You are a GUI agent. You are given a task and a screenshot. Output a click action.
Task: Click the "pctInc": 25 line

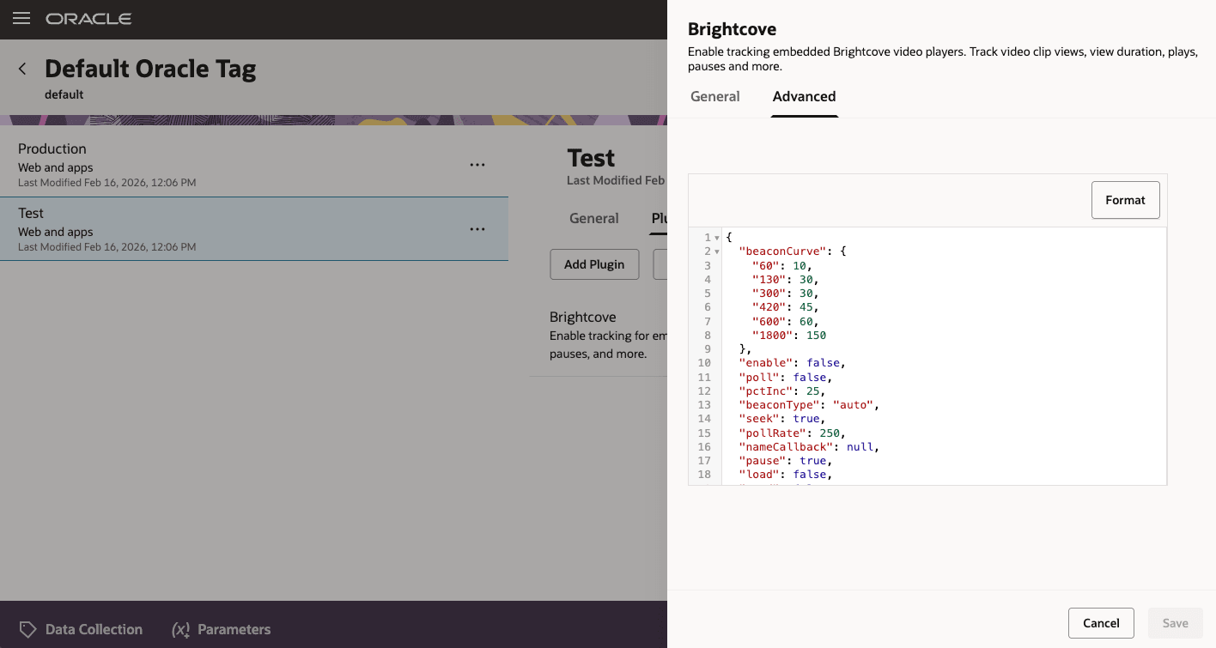[781, 391]
